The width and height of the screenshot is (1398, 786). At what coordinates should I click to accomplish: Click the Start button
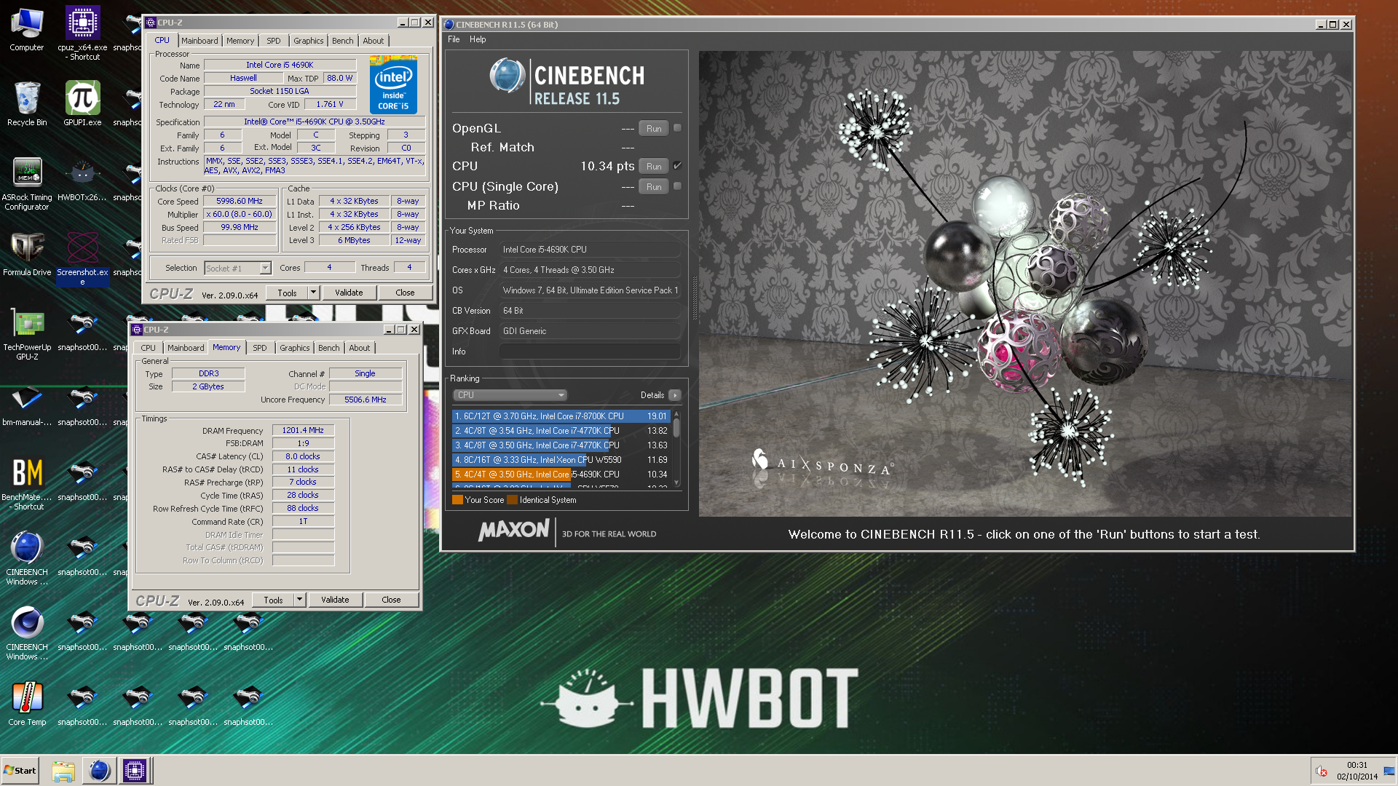pyautogui.click(x=20, y=771)
